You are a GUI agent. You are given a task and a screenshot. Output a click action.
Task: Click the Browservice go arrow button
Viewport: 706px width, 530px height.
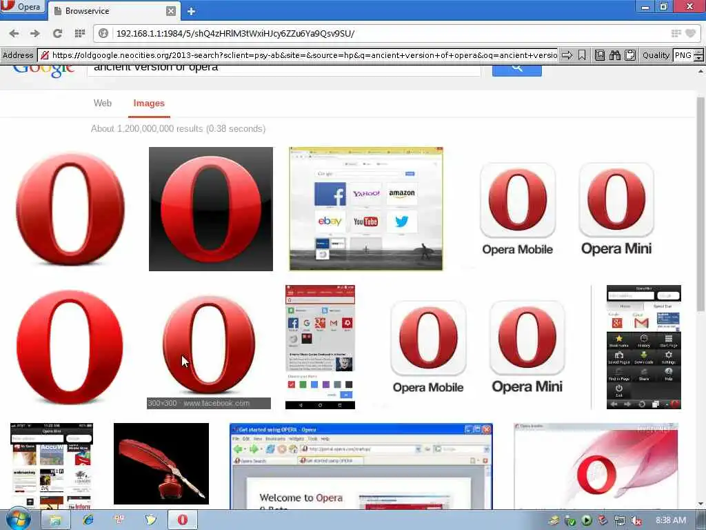click(567, 55)
